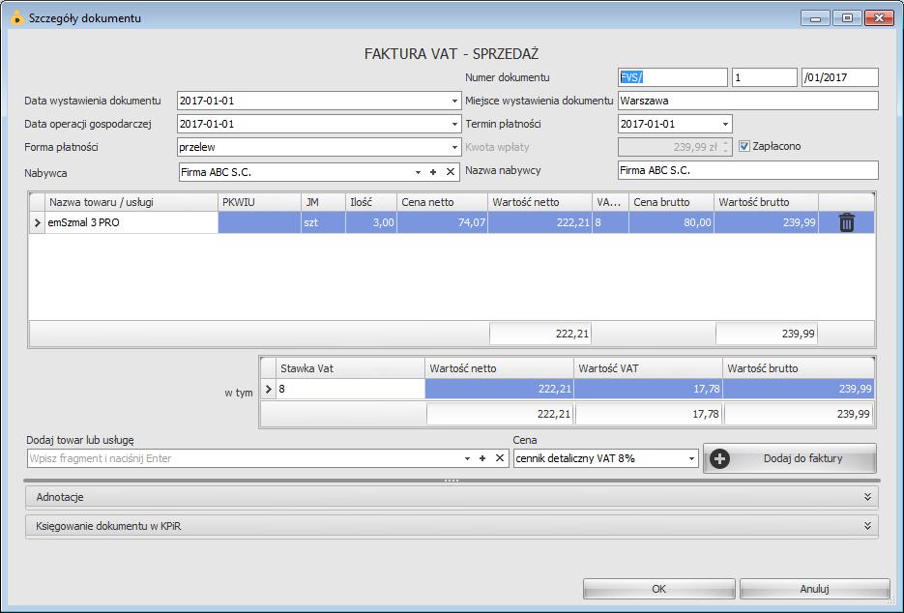Delete the emSzmal 3 PRO invoice row
Screen dimensions: 904x613
tap(846, 222)
